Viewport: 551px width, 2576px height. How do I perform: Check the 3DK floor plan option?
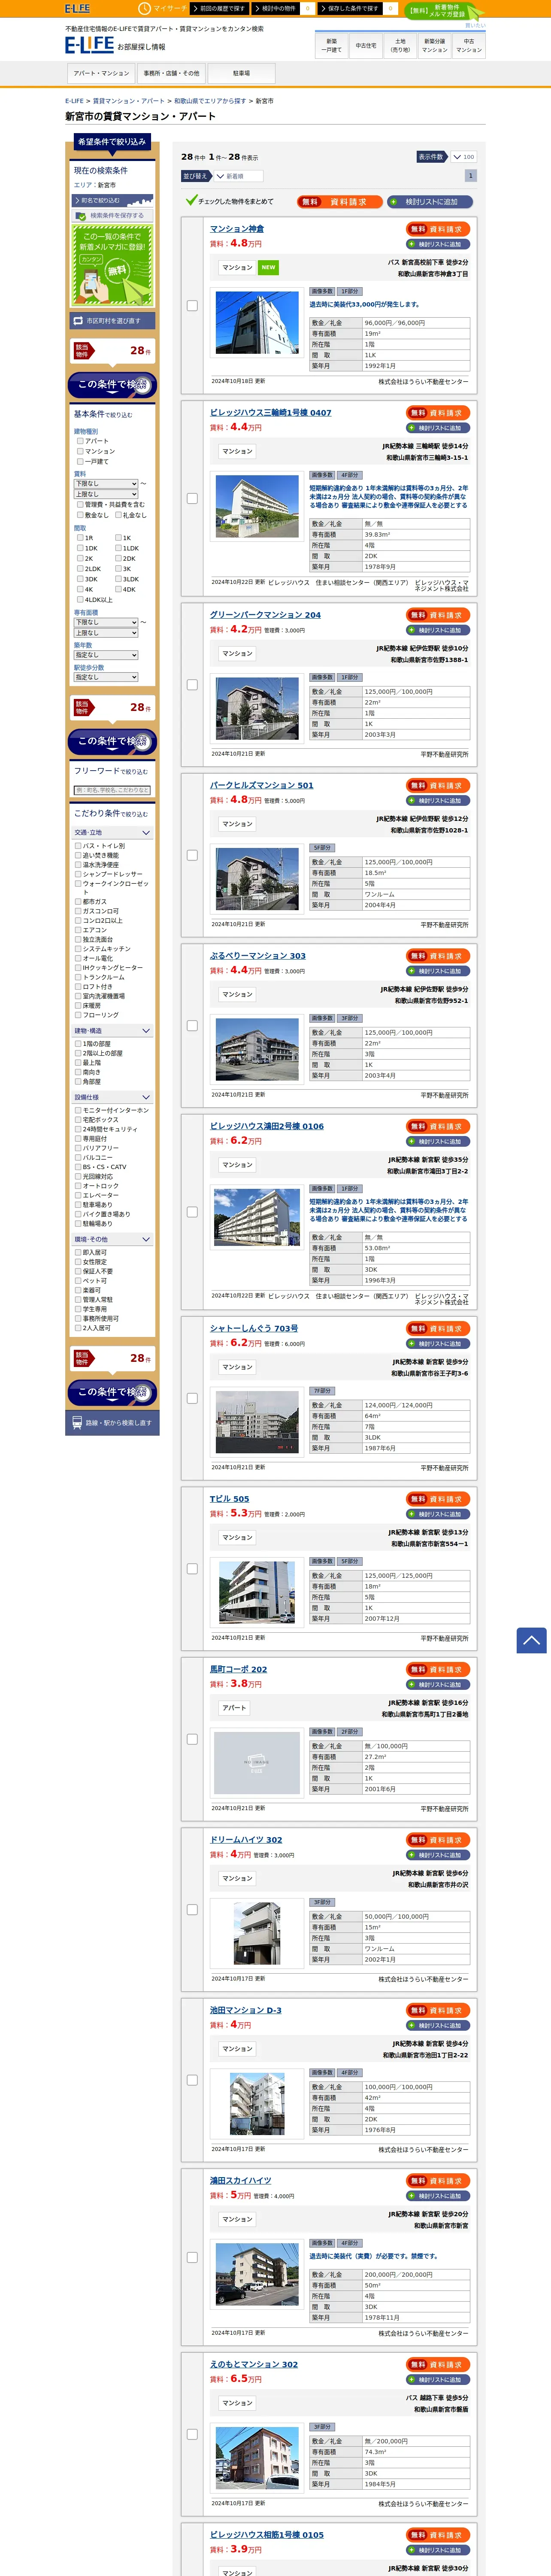coord(80,579)
